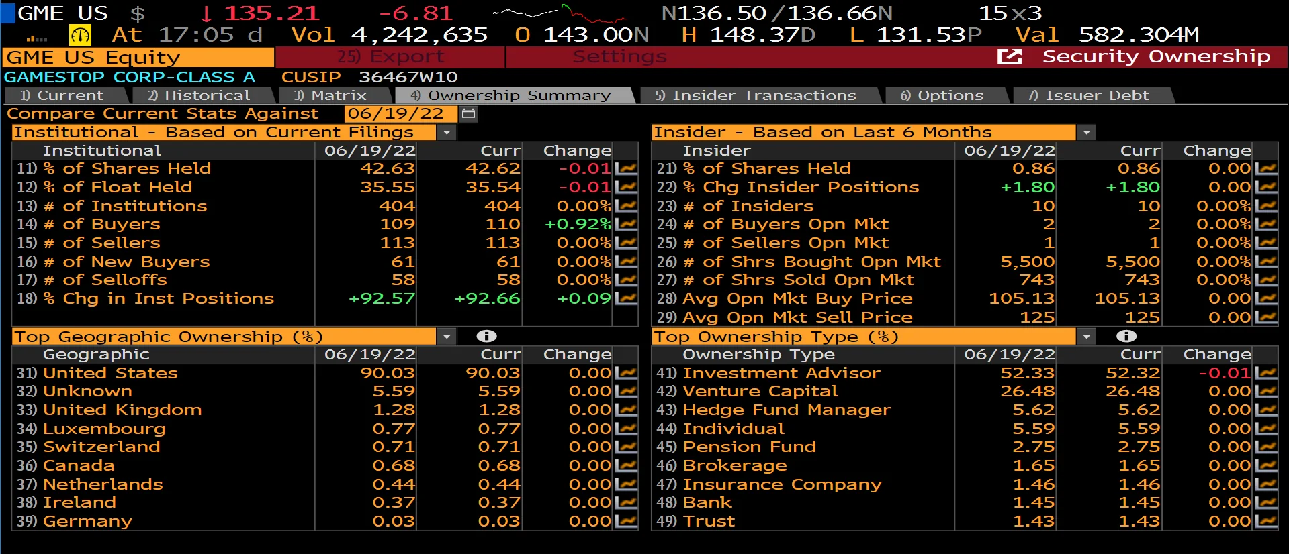1289x554 pixels.
Task: Open chart icon for United States row
Action: [626, 373]
